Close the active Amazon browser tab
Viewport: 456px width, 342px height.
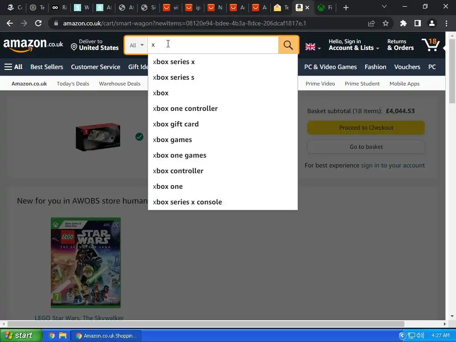pyautogui.click(x=307, y=8)
